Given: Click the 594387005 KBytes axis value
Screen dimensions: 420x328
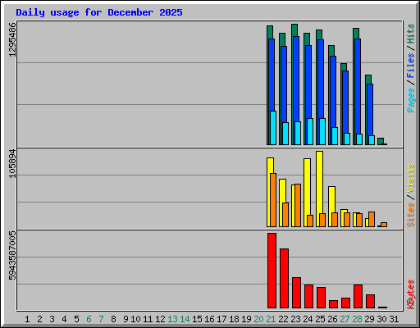Looking at the screenshot, I should (x=12, y=256).
